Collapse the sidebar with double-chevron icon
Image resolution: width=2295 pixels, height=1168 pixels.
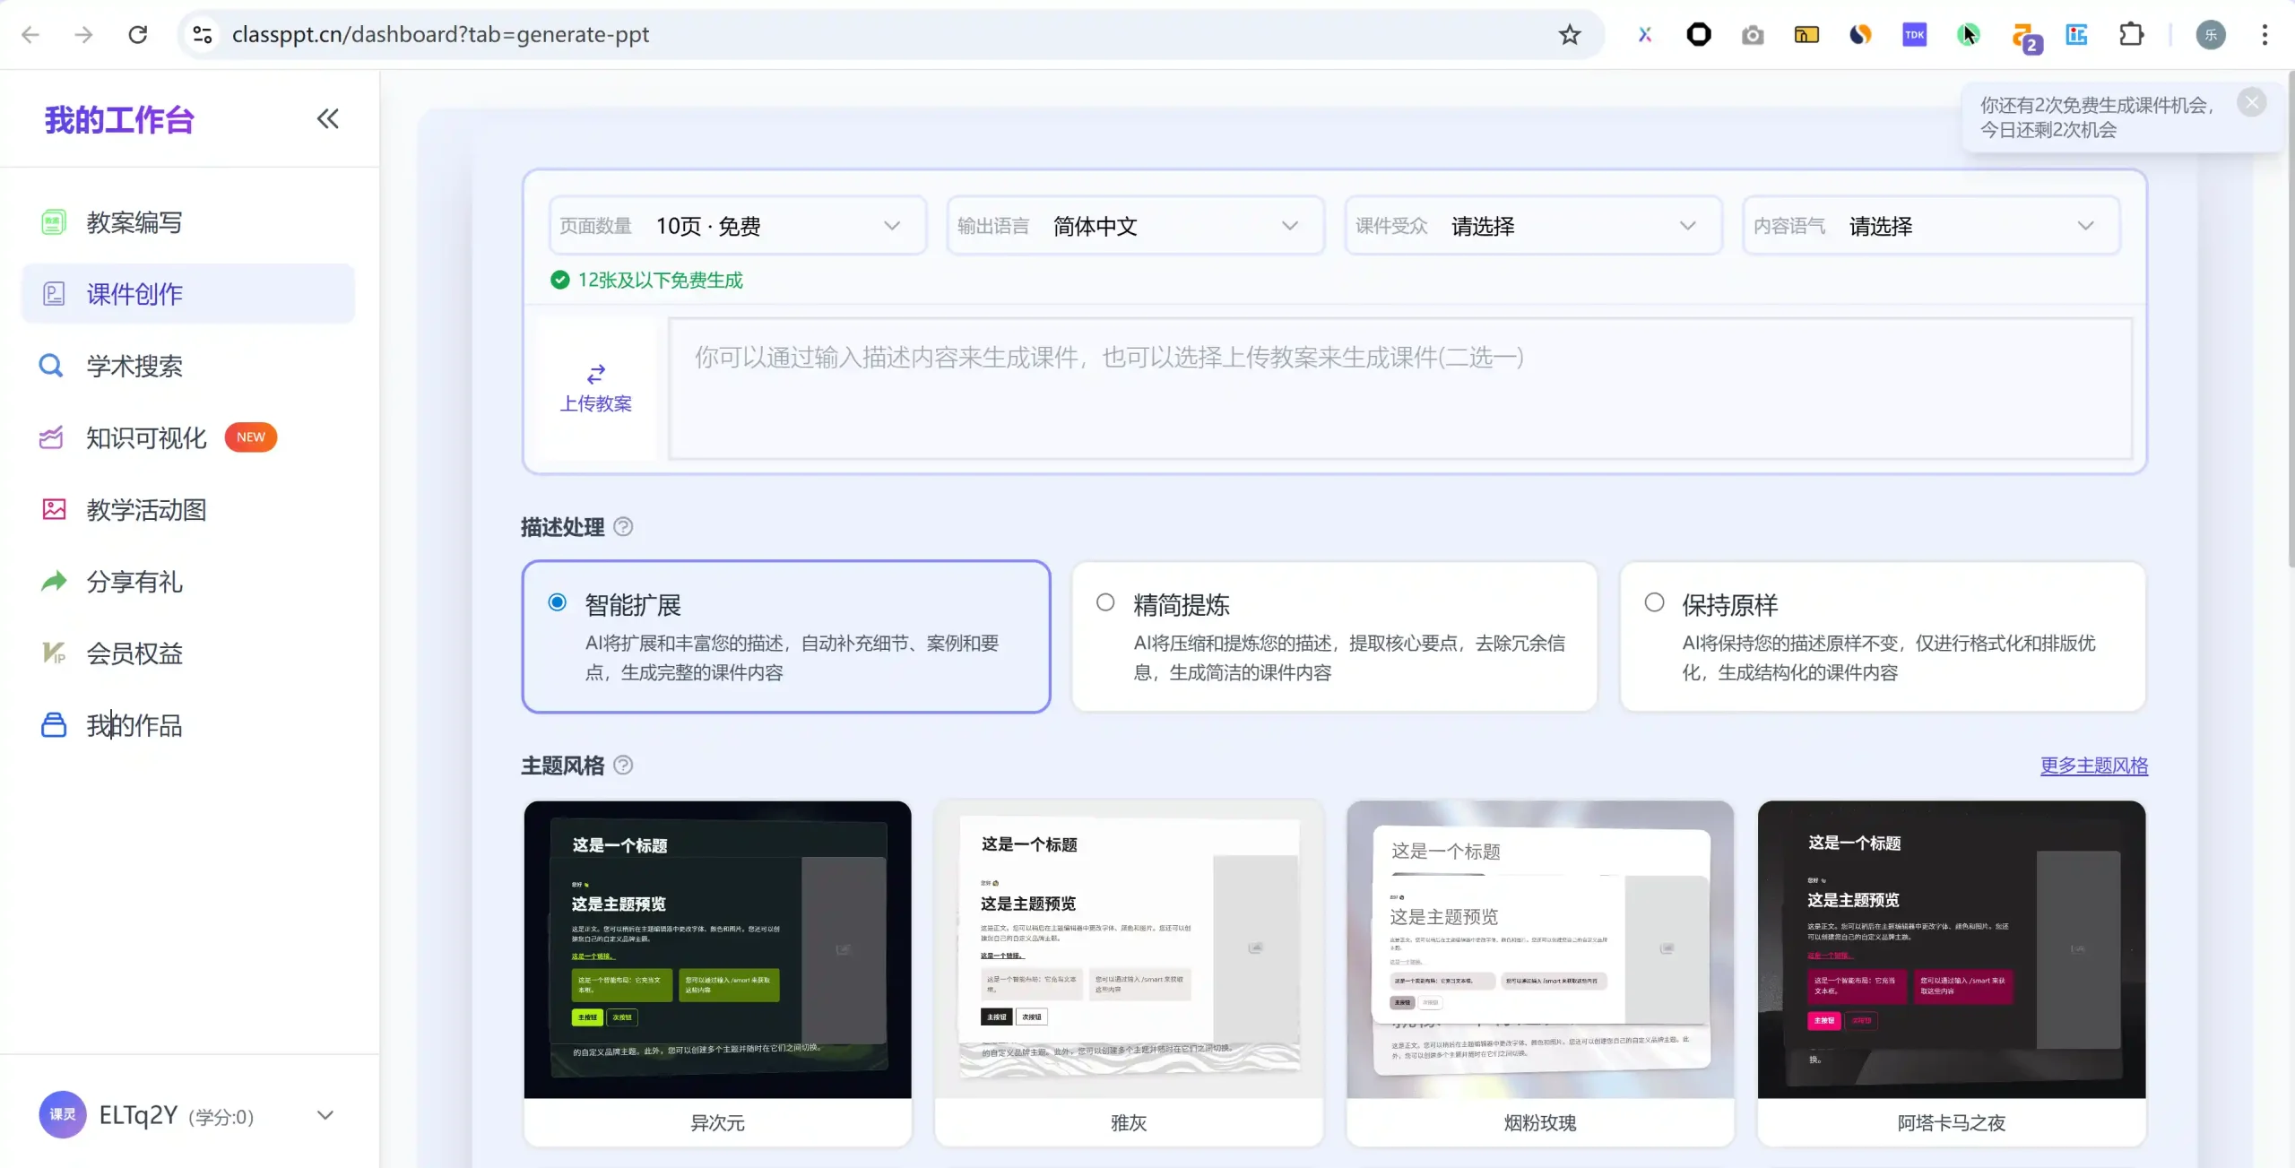[x=327, y=118]
